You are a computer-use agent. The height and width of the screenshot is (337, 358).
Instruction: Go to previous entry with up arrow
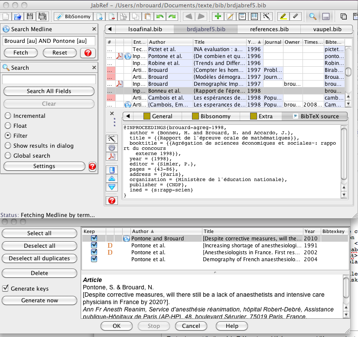[112, 178]
